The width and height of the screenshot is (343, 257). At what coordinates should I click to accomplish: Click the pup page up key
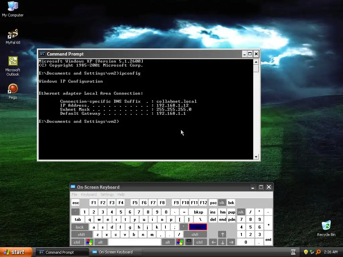point(231,212)
